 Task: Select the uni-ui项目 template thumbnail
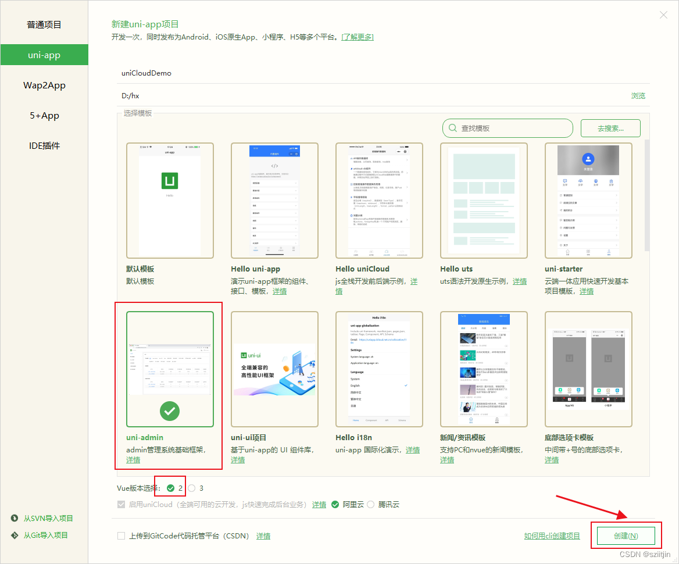pos(274,369)
